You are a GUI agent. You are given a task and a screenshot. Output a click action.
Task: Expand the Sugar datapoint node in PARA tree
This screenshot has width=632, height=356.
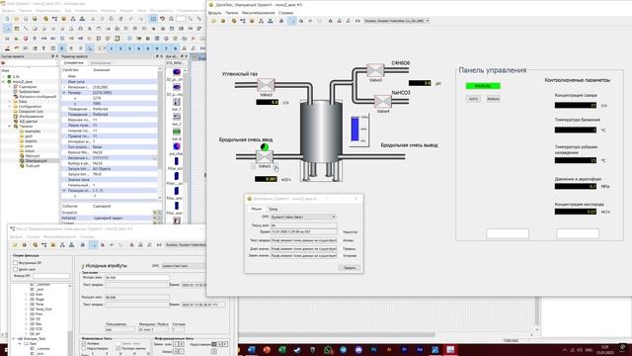coord(26,299)
